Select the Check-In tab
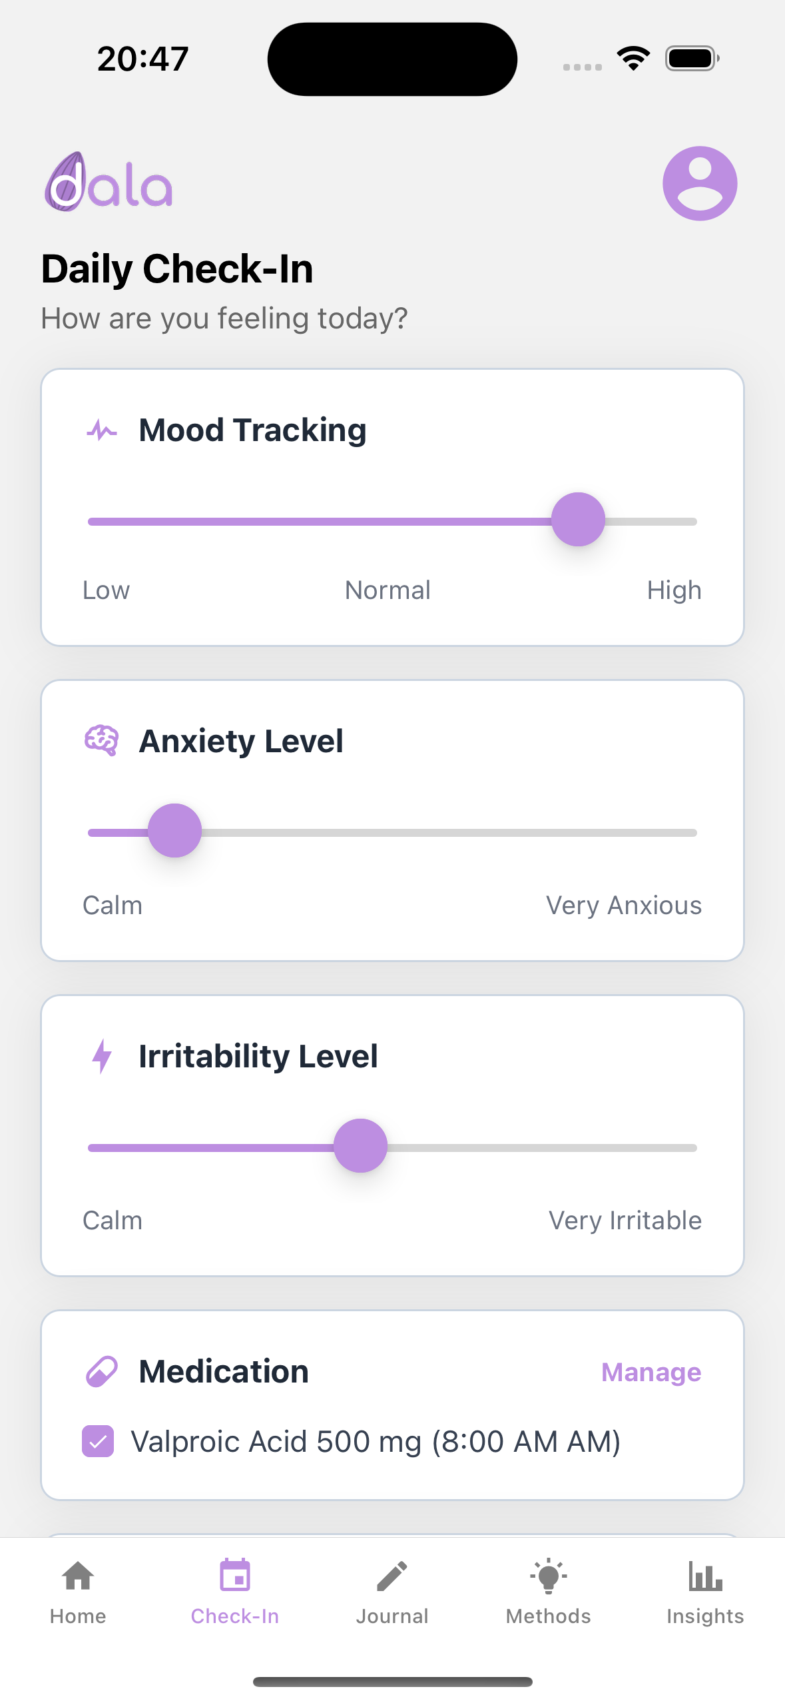This screenshot has height=1703, width=785. (x=235, y=1592)
